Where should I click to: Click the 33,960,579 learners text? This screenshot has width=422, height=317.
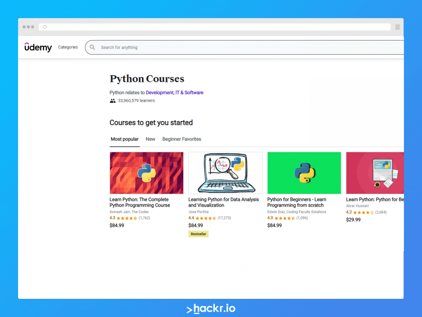(x=136, y=100)
